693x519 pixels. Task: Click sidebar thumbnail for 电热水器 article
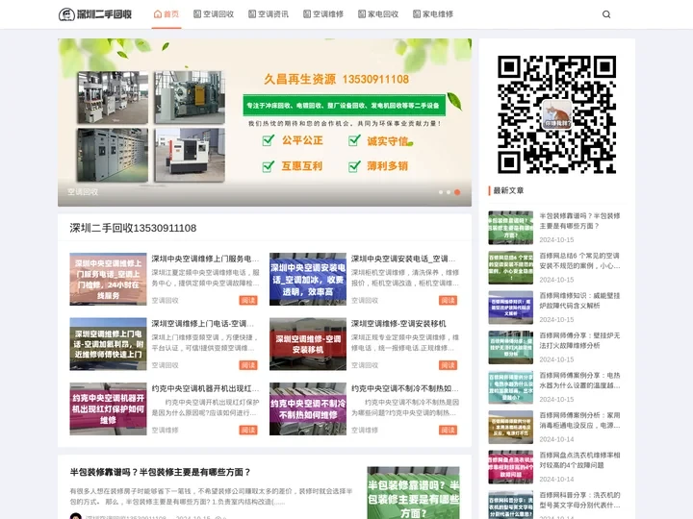tap(510, 387)
